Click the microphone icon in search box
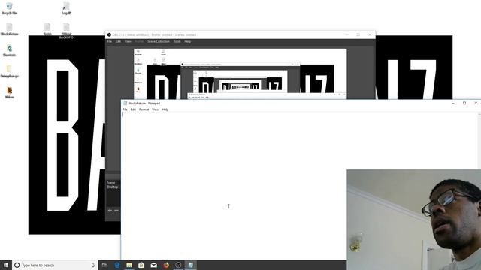The height and width of the screenshot is (270, 481). point(93,265)
